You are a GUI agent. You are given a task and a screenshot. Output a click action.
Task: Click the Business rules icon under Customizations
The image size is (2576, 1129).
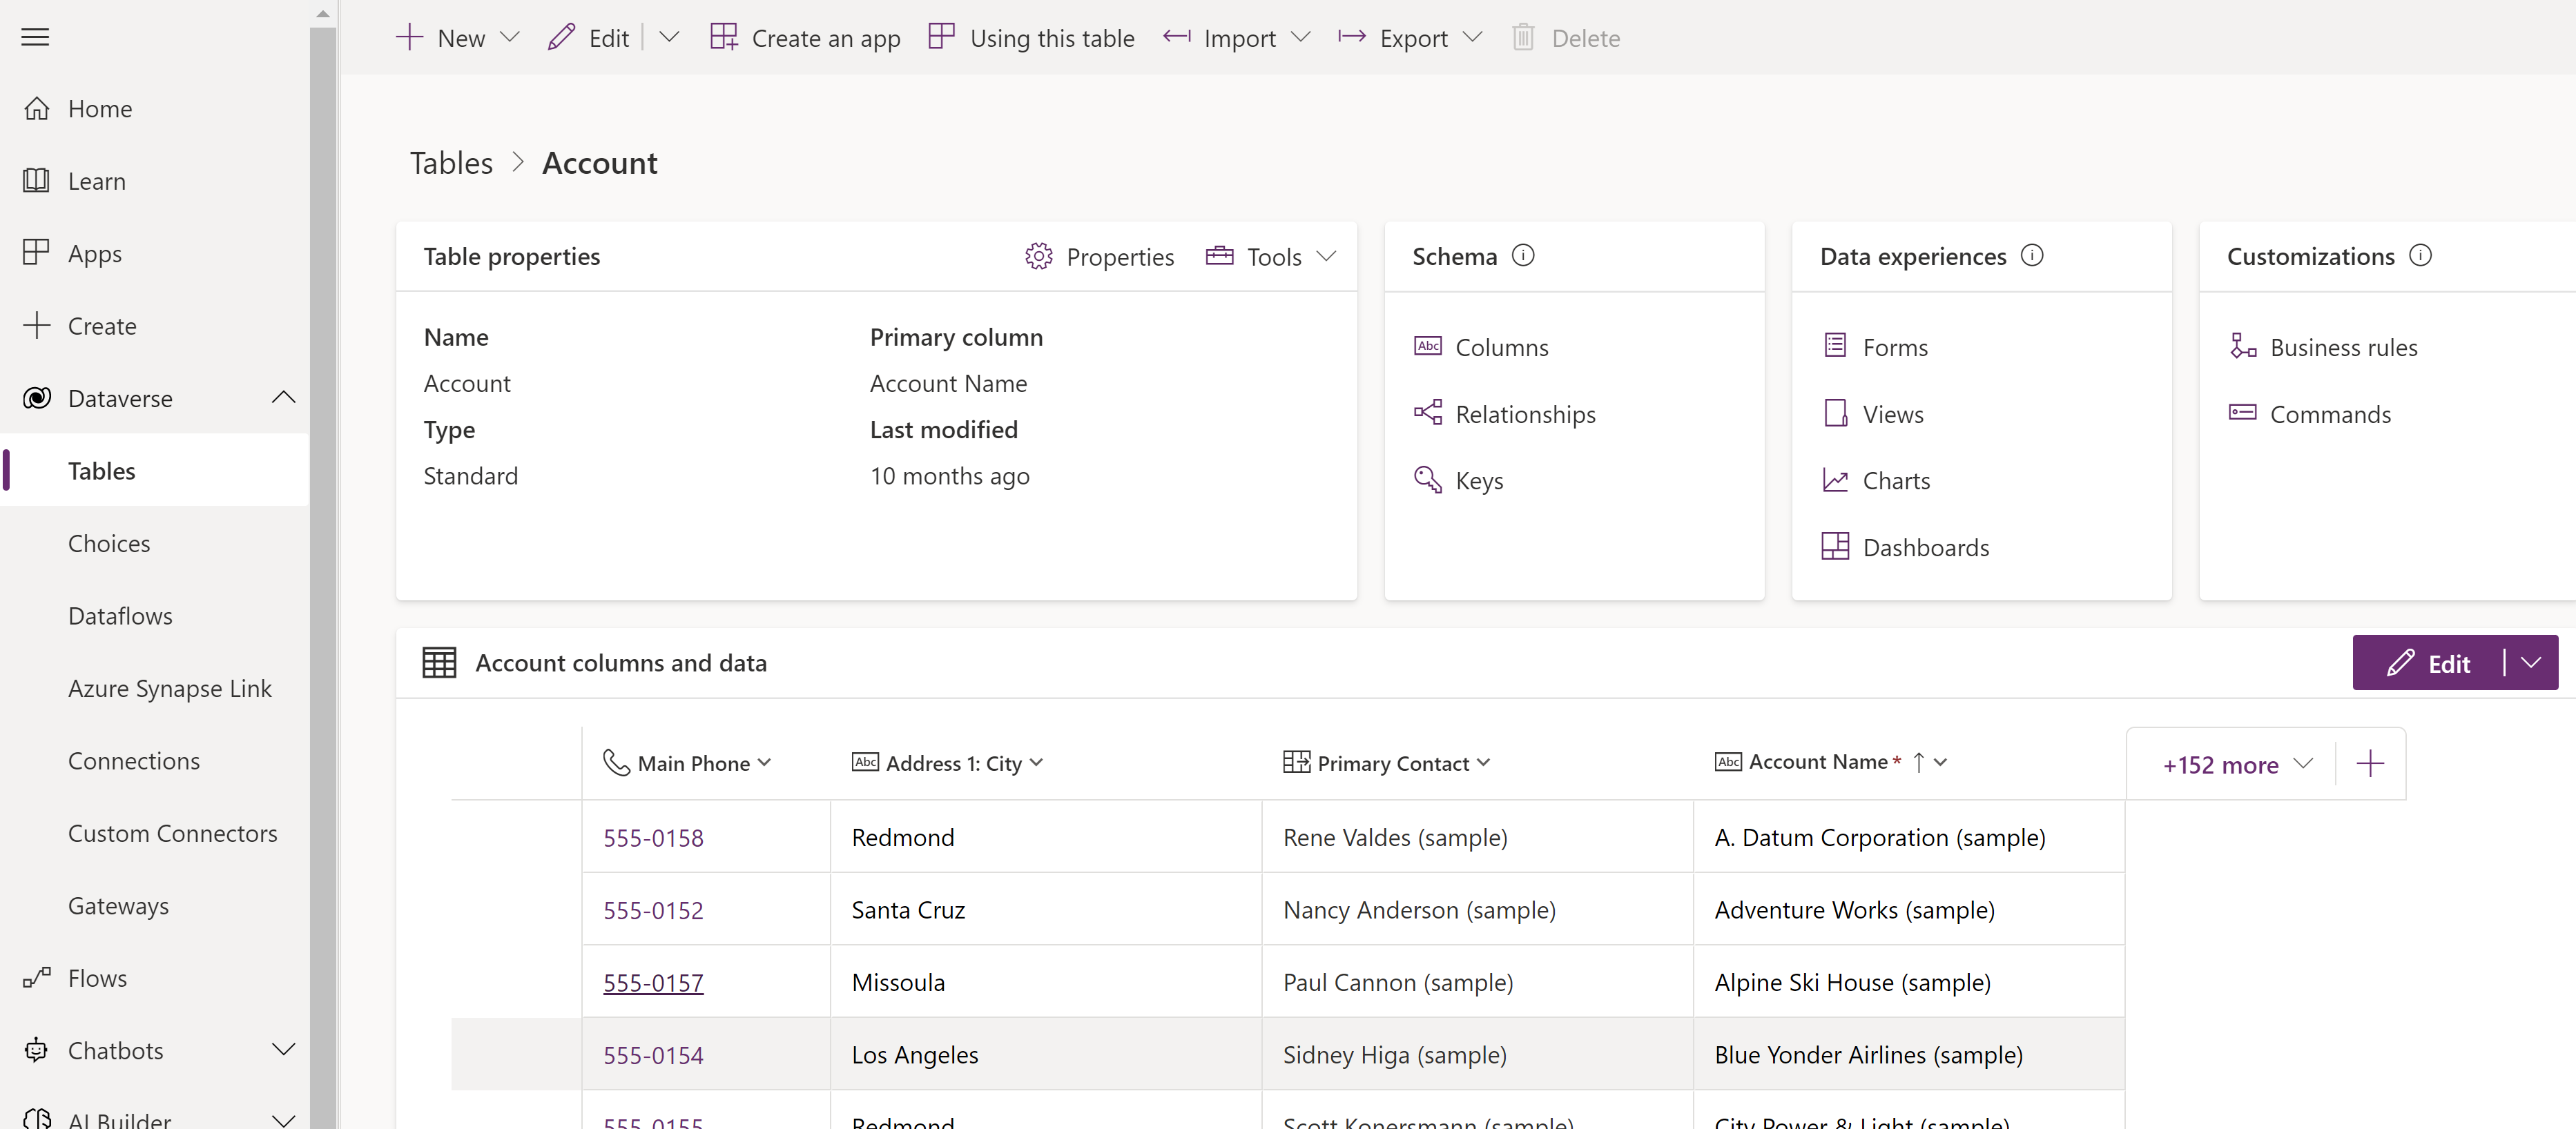2241,346
